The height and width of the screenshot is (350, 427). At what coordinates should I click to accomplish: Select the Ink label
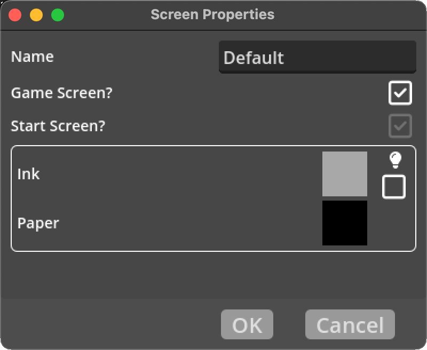tap(29, 174)
